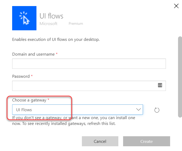Viewport: 182px width, 151px height.
Task: Click the 'Enables execution of UI flows' description
Action: 56,40
